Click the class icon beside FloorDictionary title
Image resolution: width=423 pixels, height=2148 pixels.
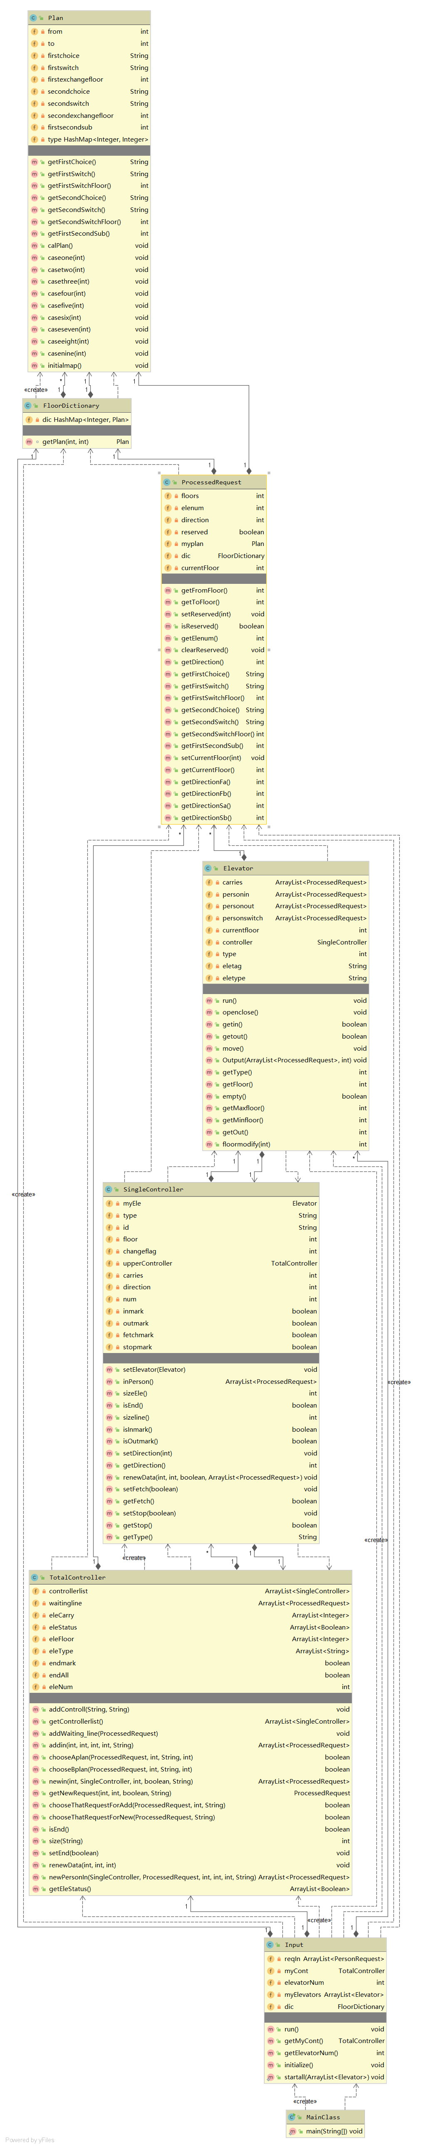(x=28, y=405)
